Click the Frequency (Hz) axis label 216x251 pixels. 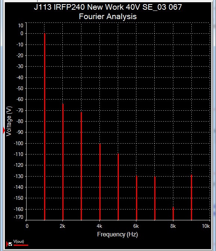coord(117,234)
